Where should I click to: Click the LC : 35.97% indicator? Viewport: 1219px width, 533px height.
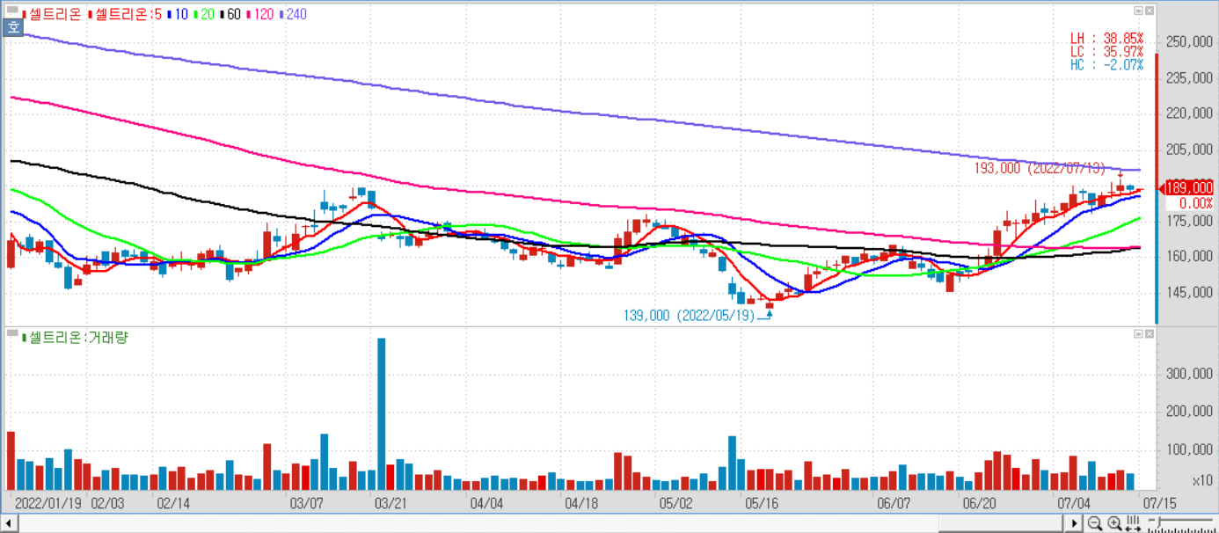point(1106,52)
